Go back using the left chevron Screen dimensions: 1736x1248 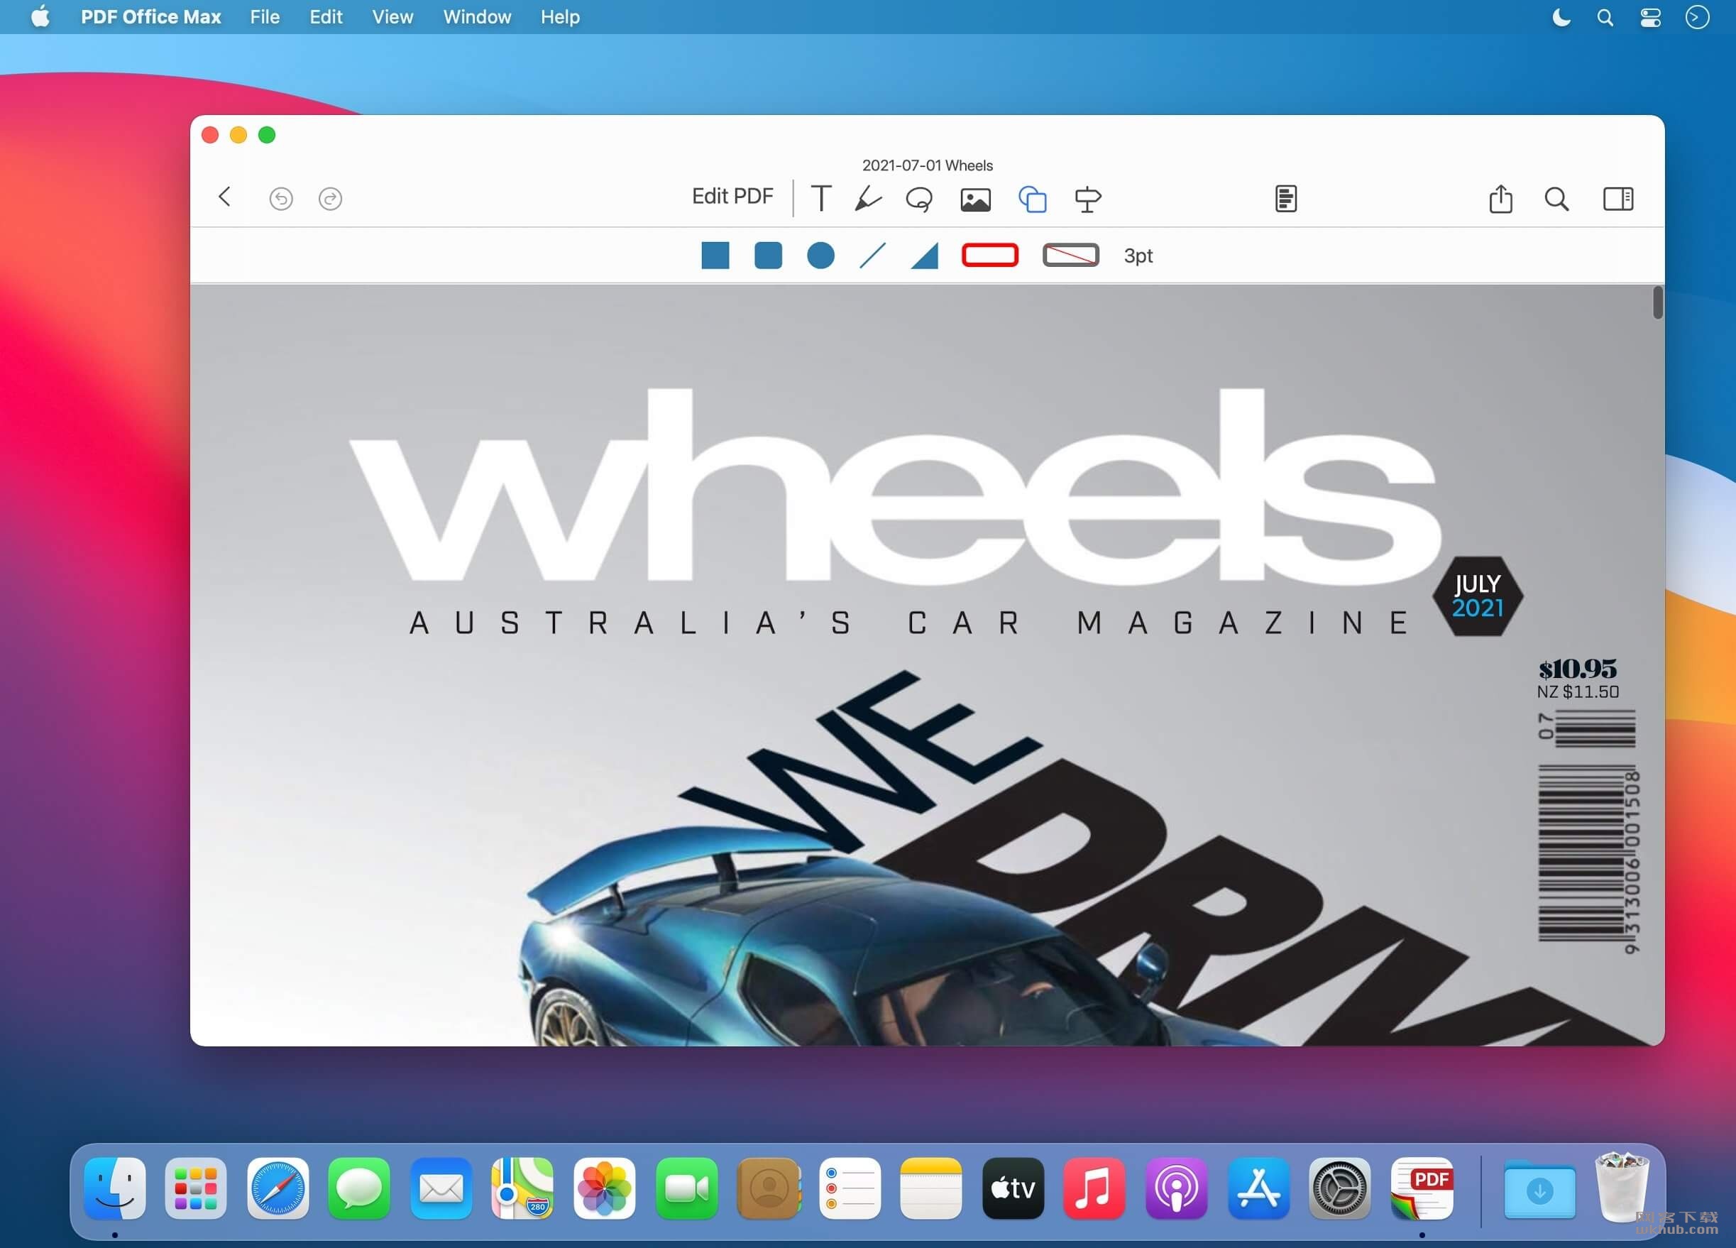coord(224,197)
